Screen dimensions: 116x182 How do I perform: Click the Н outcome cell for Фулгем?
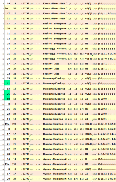86,159
